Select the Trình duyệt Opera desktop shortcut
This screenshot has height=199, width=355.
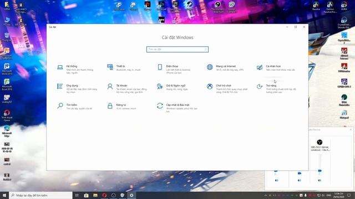[7, 116]
